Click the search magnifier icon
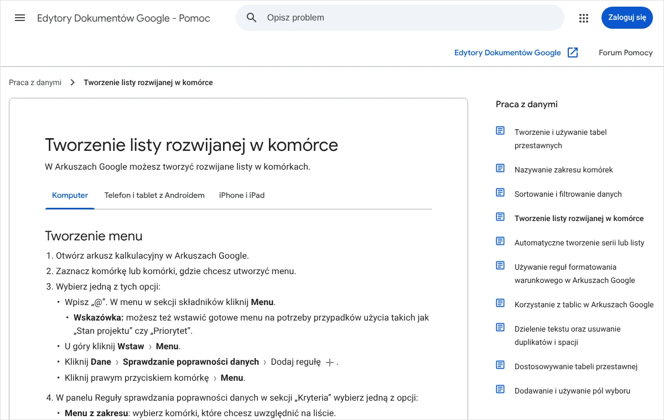Image resolution: width=664 pixels, height=420 pixels. point(252,18)
